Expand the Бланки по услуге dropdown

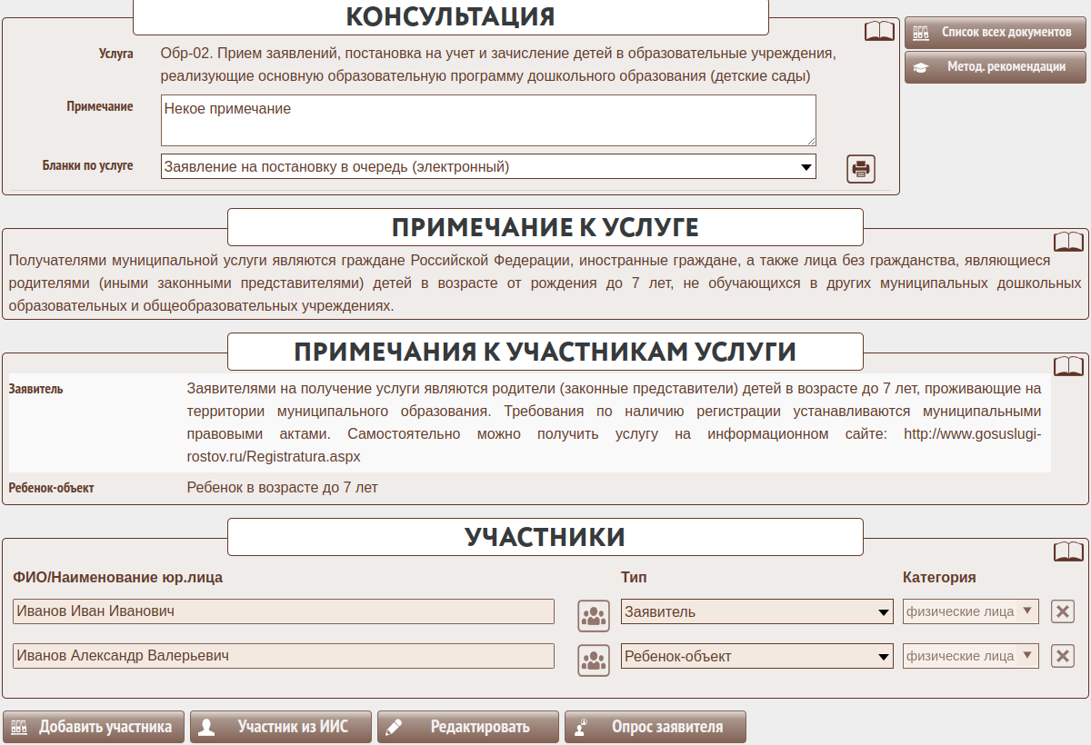coord(488,167)
